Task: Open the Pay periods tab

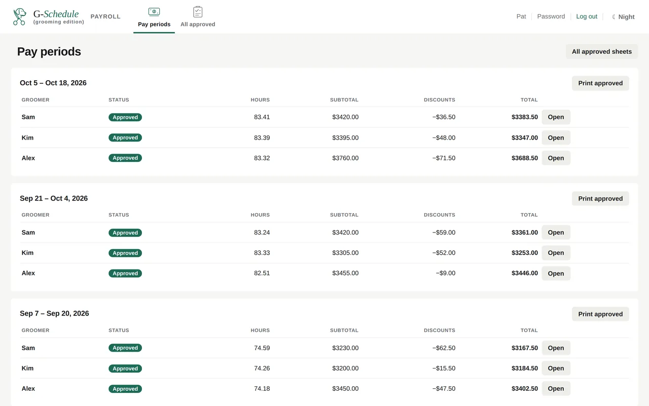Action: pos(154,17)
